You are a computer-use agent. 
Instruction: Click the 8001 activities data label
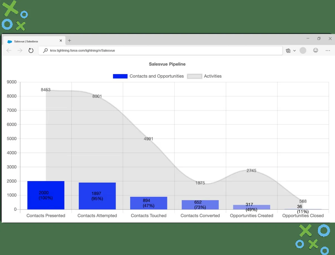(97, 96)
